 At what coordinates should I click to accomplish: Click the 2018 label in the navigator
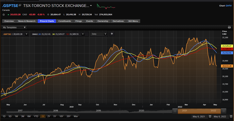click(x=56, y=111)
